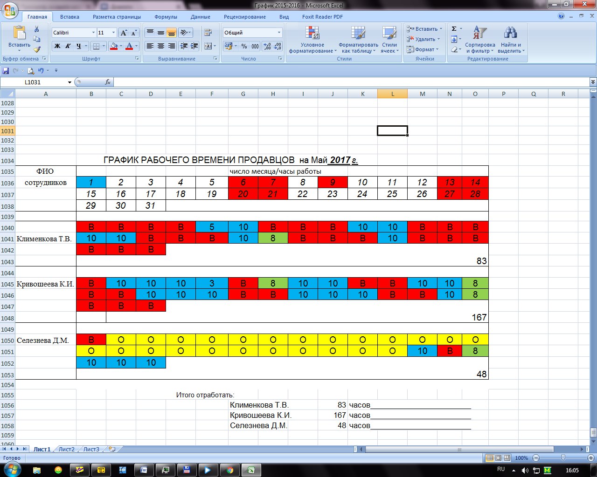Click the insert function fx icon
The height and width of the screenshot is (477, 597).
click(108, 82)
